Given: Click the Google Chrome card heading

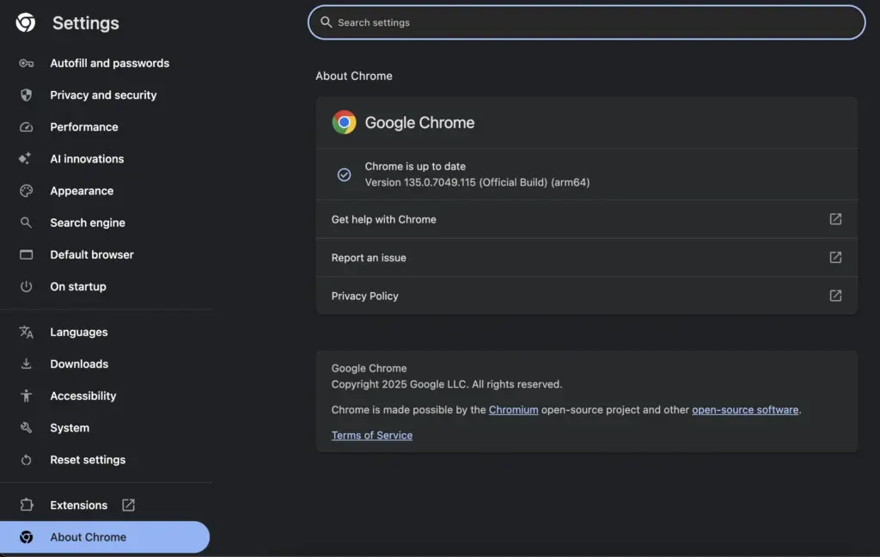Looking at the screenshot, I should coord(419,122).
